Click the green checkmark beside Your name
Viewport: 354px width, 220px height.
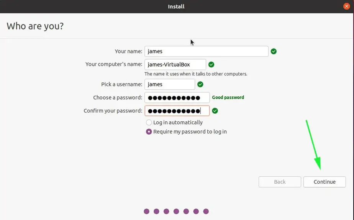[x=274, y=51]
